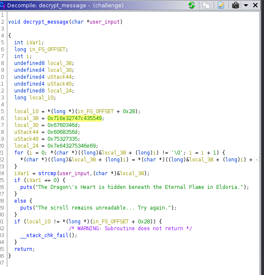Click the Decompile panel title text
Screen dimensions: 264x275
(x=65, y=6)
